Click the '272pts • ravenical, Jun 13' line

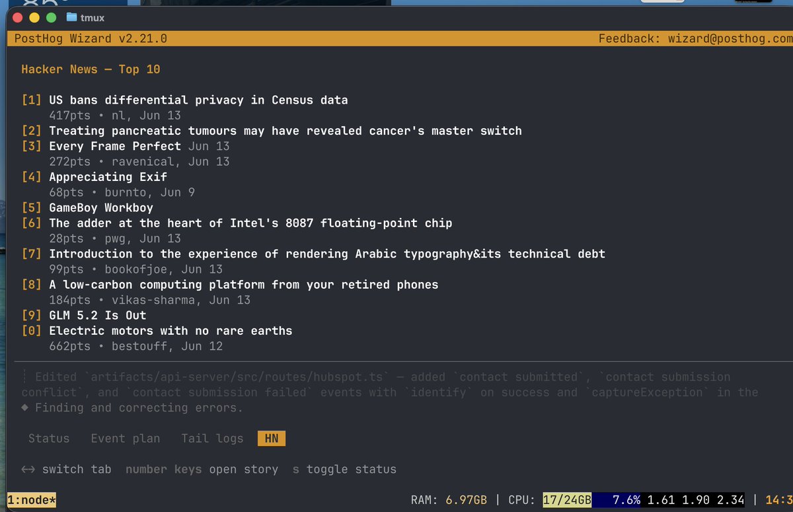coord(139,162)
